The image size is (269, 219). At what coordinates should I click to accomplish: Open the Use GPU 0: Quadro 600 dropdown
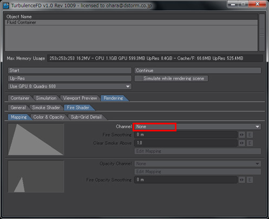tap(70, 87)
